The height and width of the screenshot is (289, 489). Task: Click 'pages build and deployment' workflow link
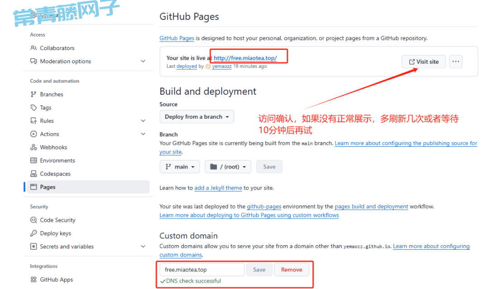pos(371,206)
